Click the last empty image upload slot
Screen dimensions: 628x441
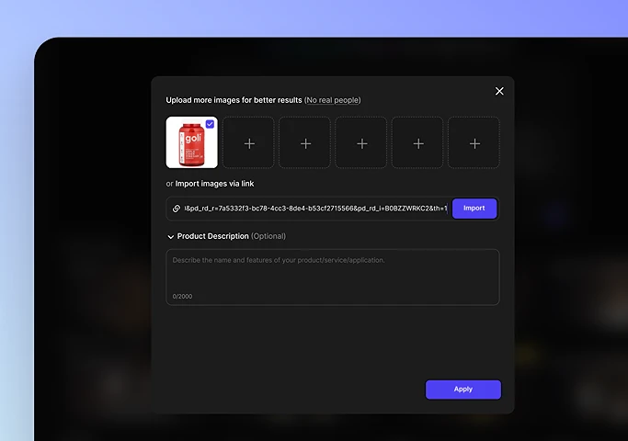pyautogui.click(x=474, y=143)
